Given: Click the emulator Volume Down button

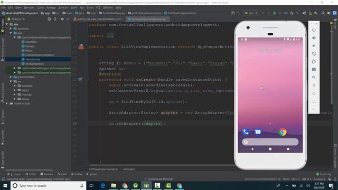Looking at the screenshot, I should 314,46.
